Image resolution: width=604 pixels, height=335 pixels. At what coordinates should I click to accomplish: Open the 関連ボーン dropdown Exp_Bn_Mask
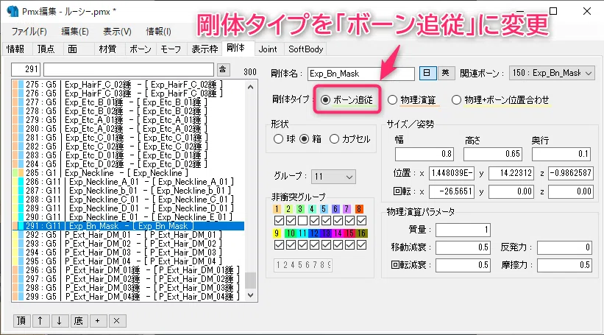(x=552, y=73)
